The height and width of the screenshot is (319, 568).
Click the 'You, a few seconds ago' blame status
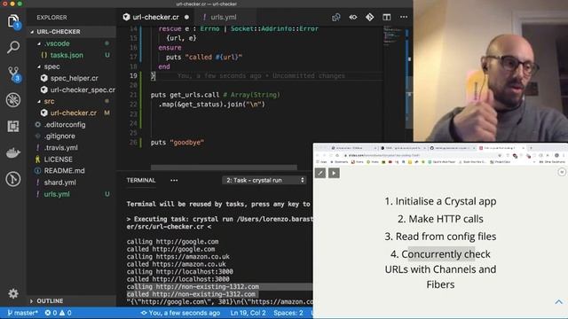click(180, 313)
